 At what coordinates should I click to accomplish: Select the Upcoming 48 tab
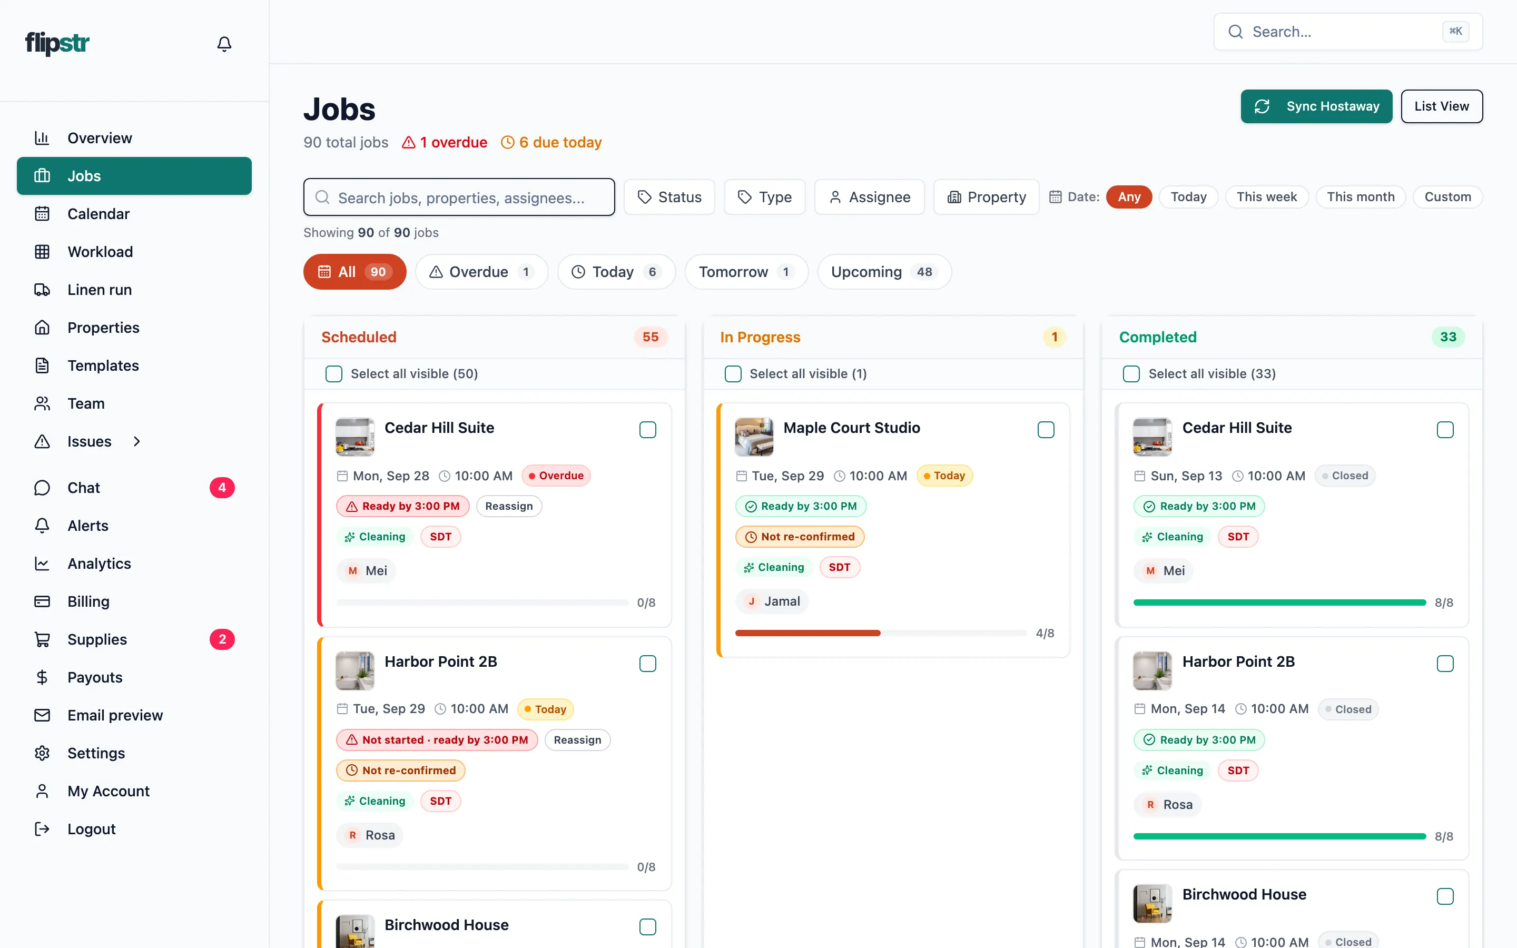tap(884, 271)
